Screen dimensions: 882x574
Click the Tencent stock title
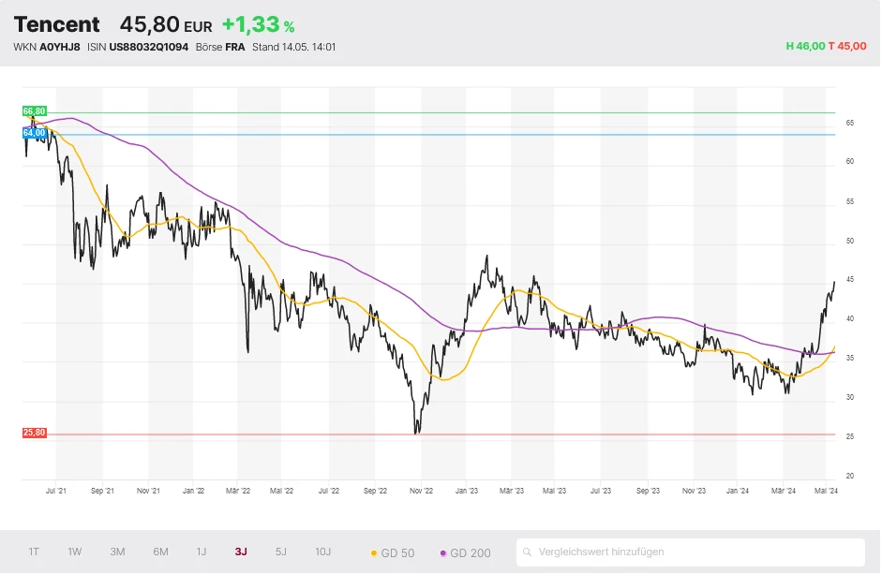(56, 24)
